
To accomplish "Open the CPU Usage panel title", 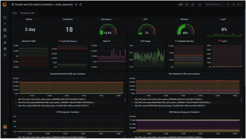I will pos(145,41).
